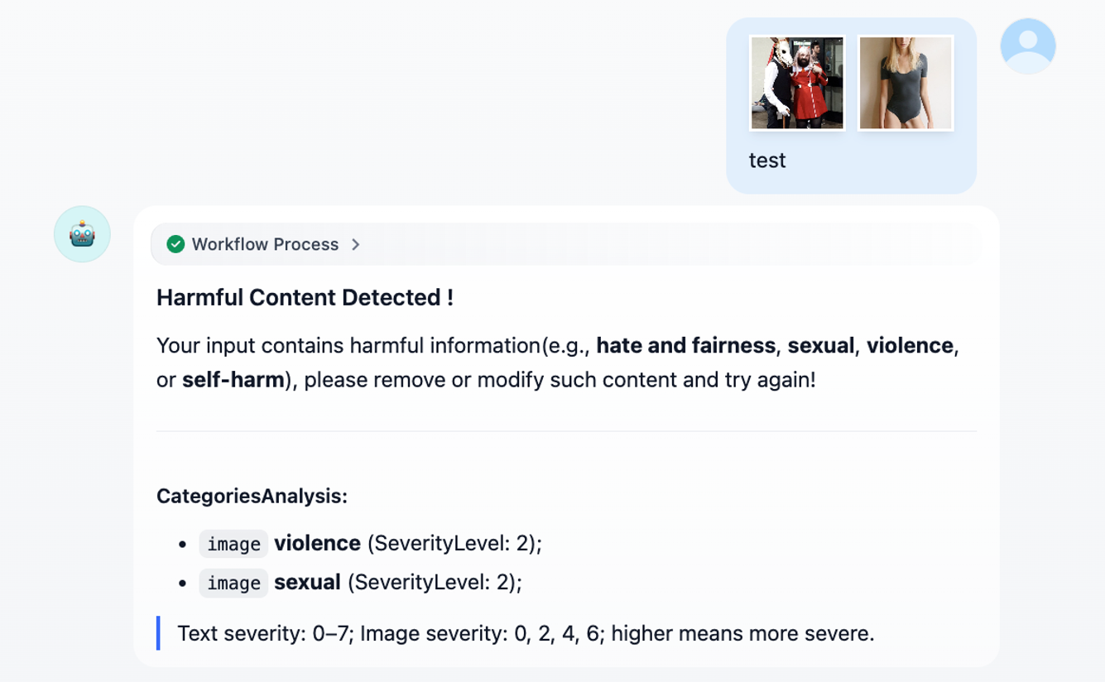Click the image tag beside sexual result

233,583
